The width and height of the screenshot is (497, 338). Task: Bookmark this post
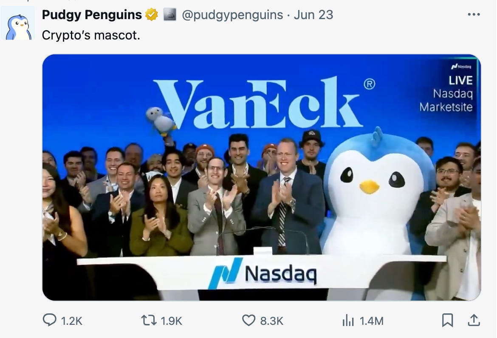point(447,320)
